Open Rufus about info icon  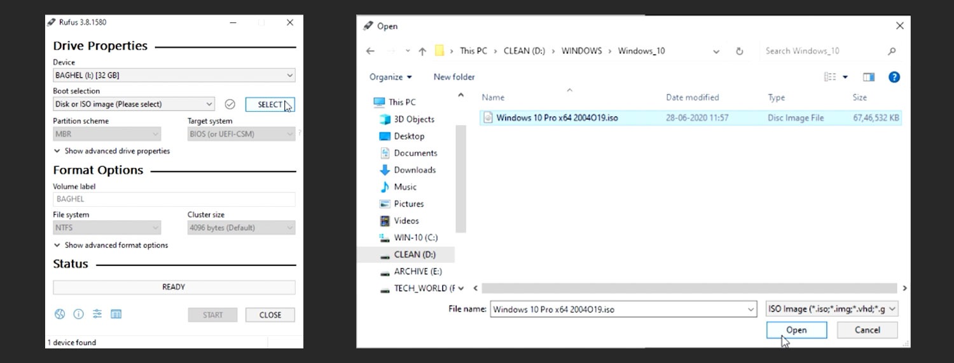pyautogui.click(x=79, y=314)
